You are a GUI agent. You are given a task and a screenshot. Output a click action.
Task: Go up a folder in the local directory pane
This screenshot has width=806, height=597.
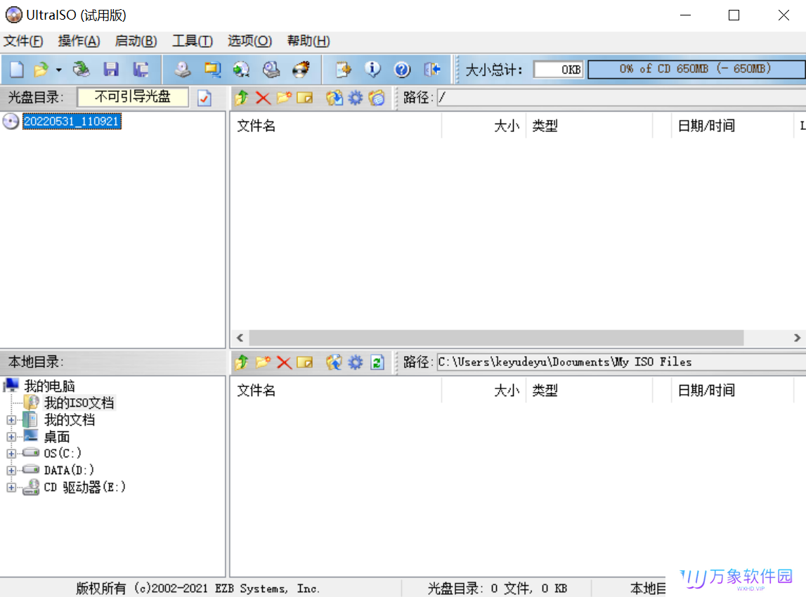coord(242,362)
